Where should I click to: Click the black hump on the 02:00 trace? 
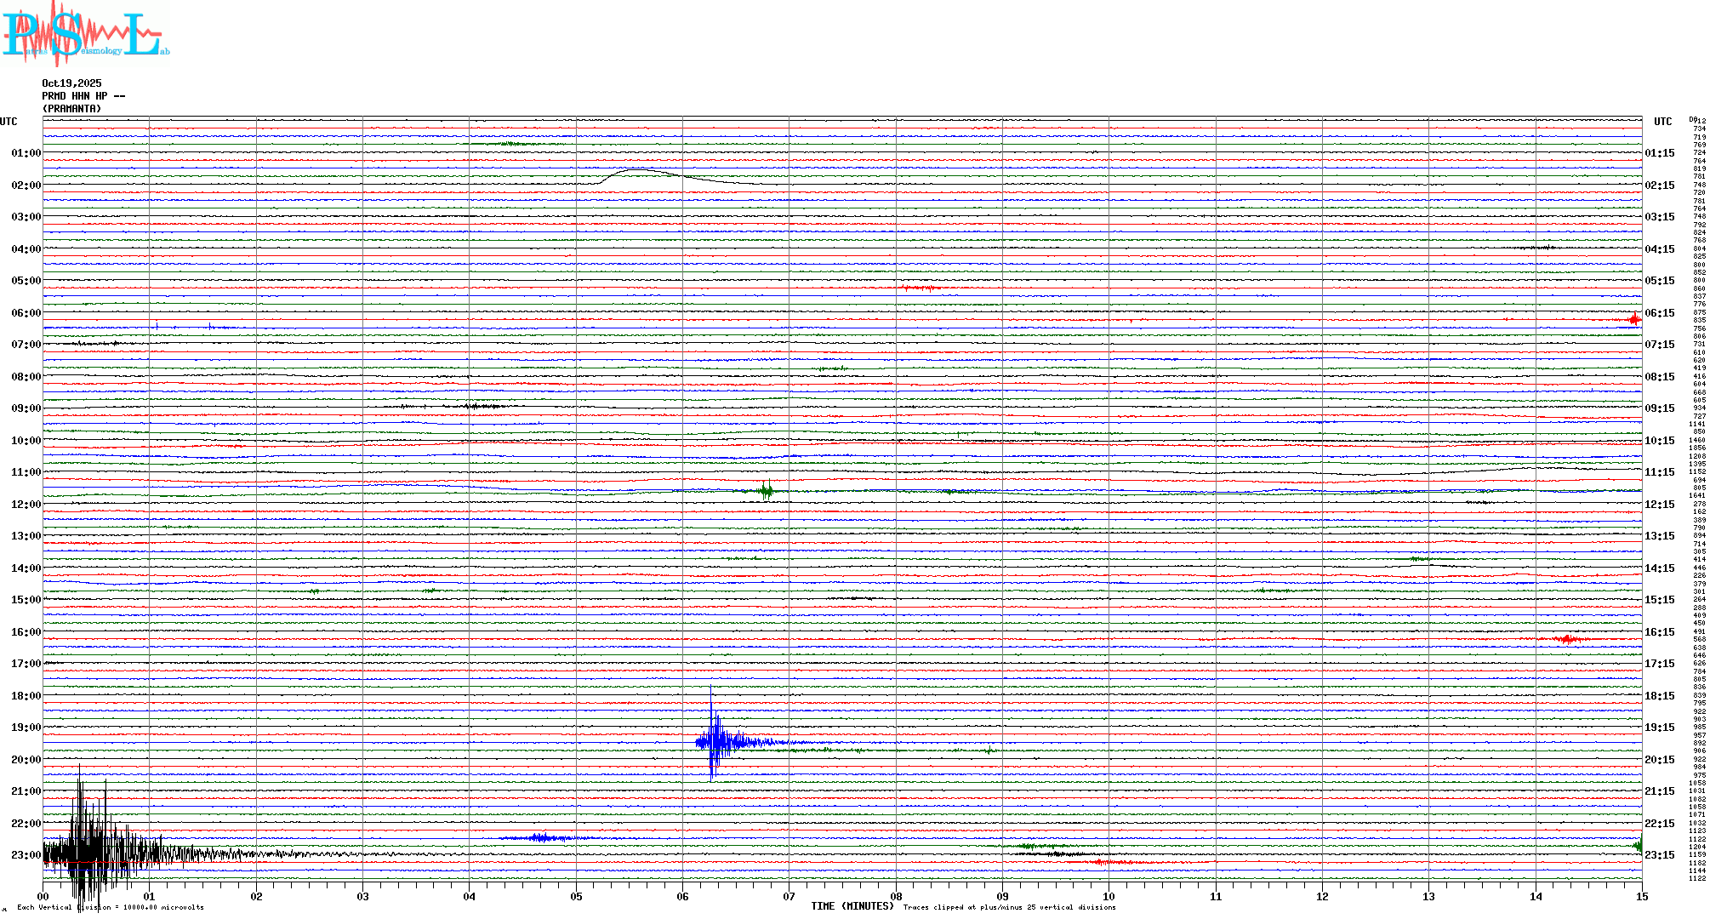pos(638,171)
